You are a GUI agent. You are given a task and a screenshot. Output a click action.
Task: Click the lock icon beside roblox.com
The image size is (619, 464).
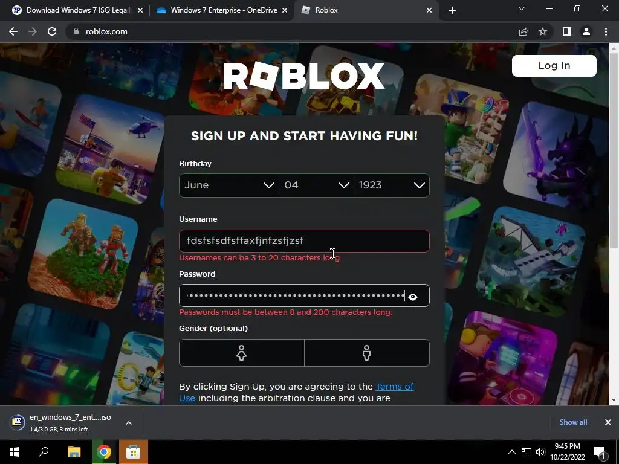click(76, 31)
